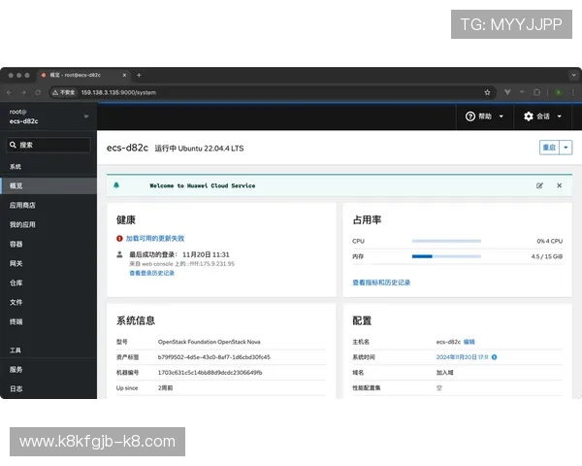Expand the restart button dropdown arrow
The height and width of the screenshot is (466, 582).
tap(566, 148)
